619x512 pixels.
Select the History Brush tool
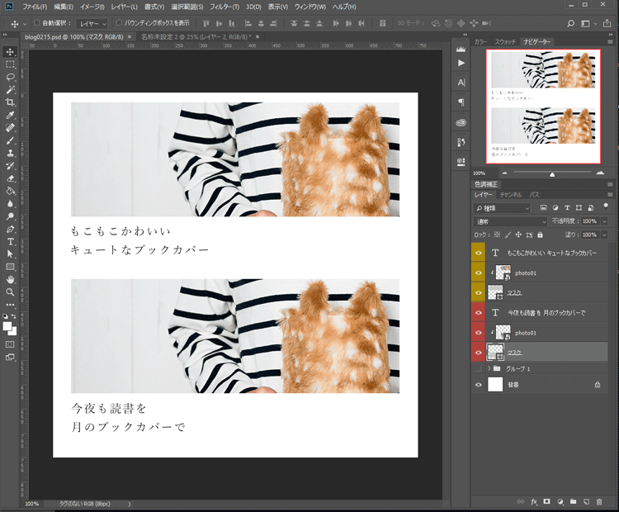(x=10, y=165)
